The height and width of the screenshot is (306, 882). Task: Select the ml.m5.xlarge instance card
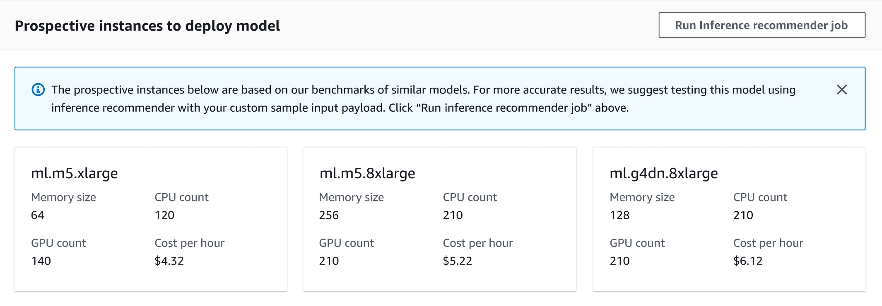pos(151,219)
